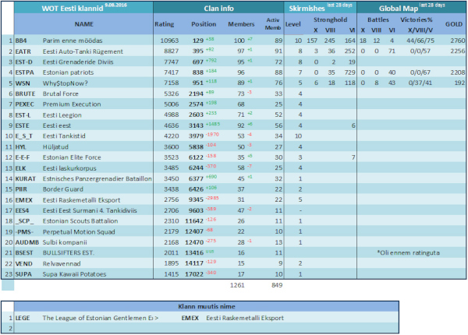
Task: Click clan name 'Eesti Tankistid'
Action: tap(64, 136)
